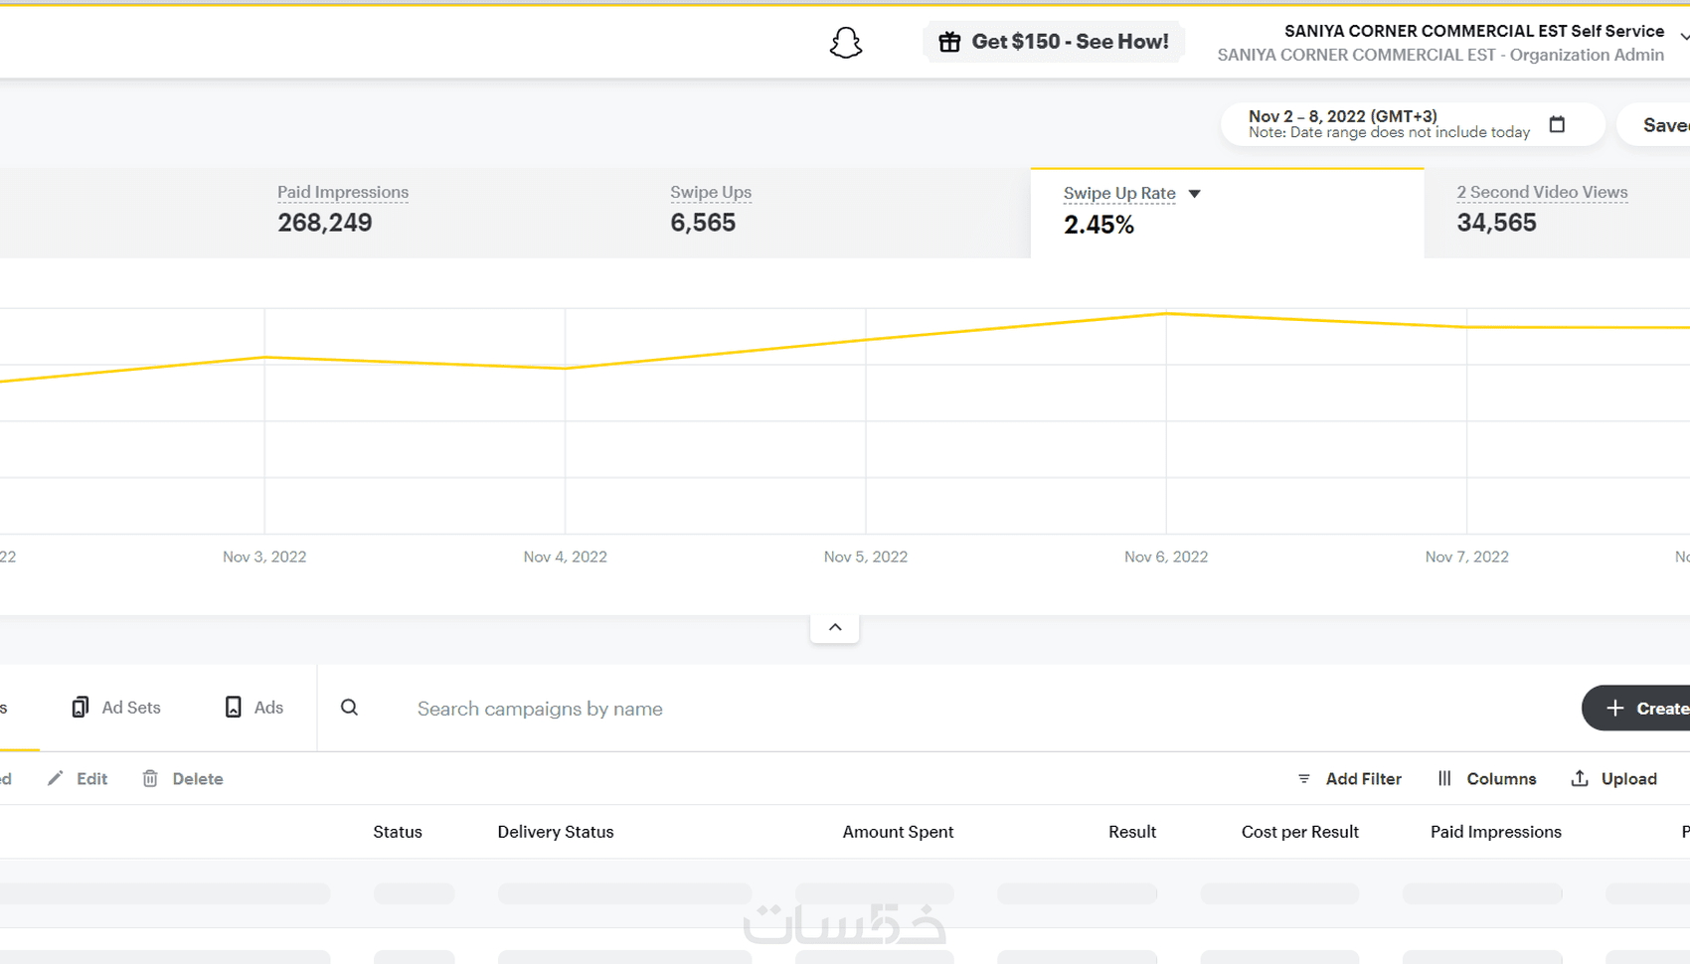Viewport: 1690px width, 964px height.
Task: Select the 2 Second Video Views metric card
Action: pyautogui.click(x=1557, y=213)
